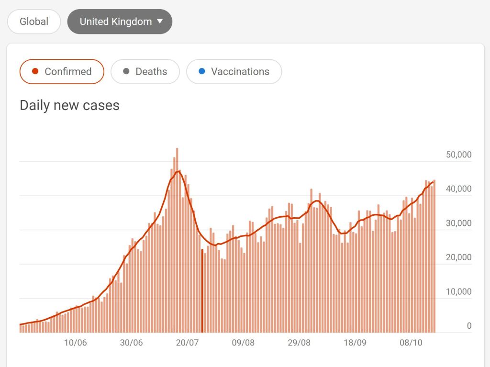Switch to the Deaths tab
Screen dimensions: 490x367
145,72
